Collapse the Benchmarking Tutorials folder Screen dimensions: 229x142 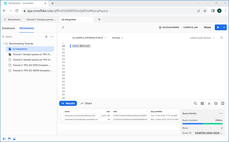coord(3,44)
